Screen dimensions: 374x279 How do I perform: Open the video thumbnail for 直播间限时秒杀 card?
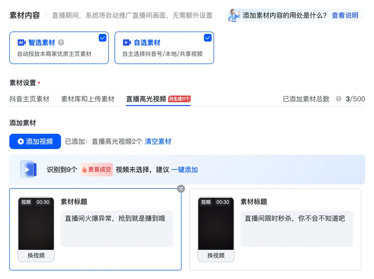click(216, 224)
